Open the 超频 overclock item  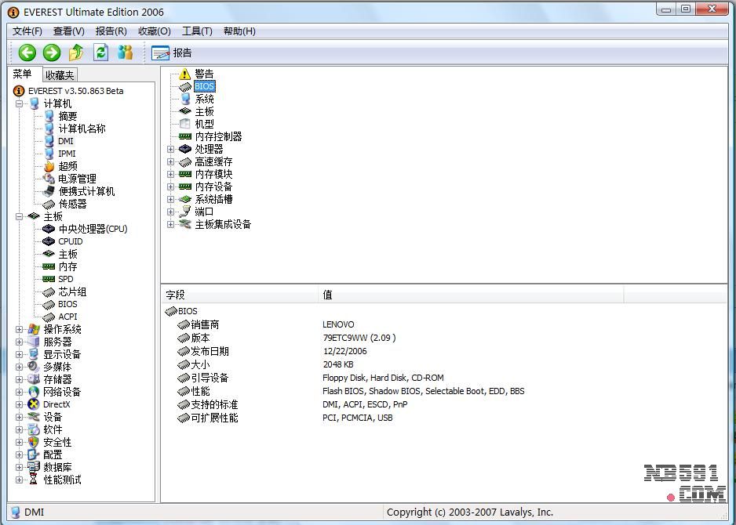coord(67,166)
